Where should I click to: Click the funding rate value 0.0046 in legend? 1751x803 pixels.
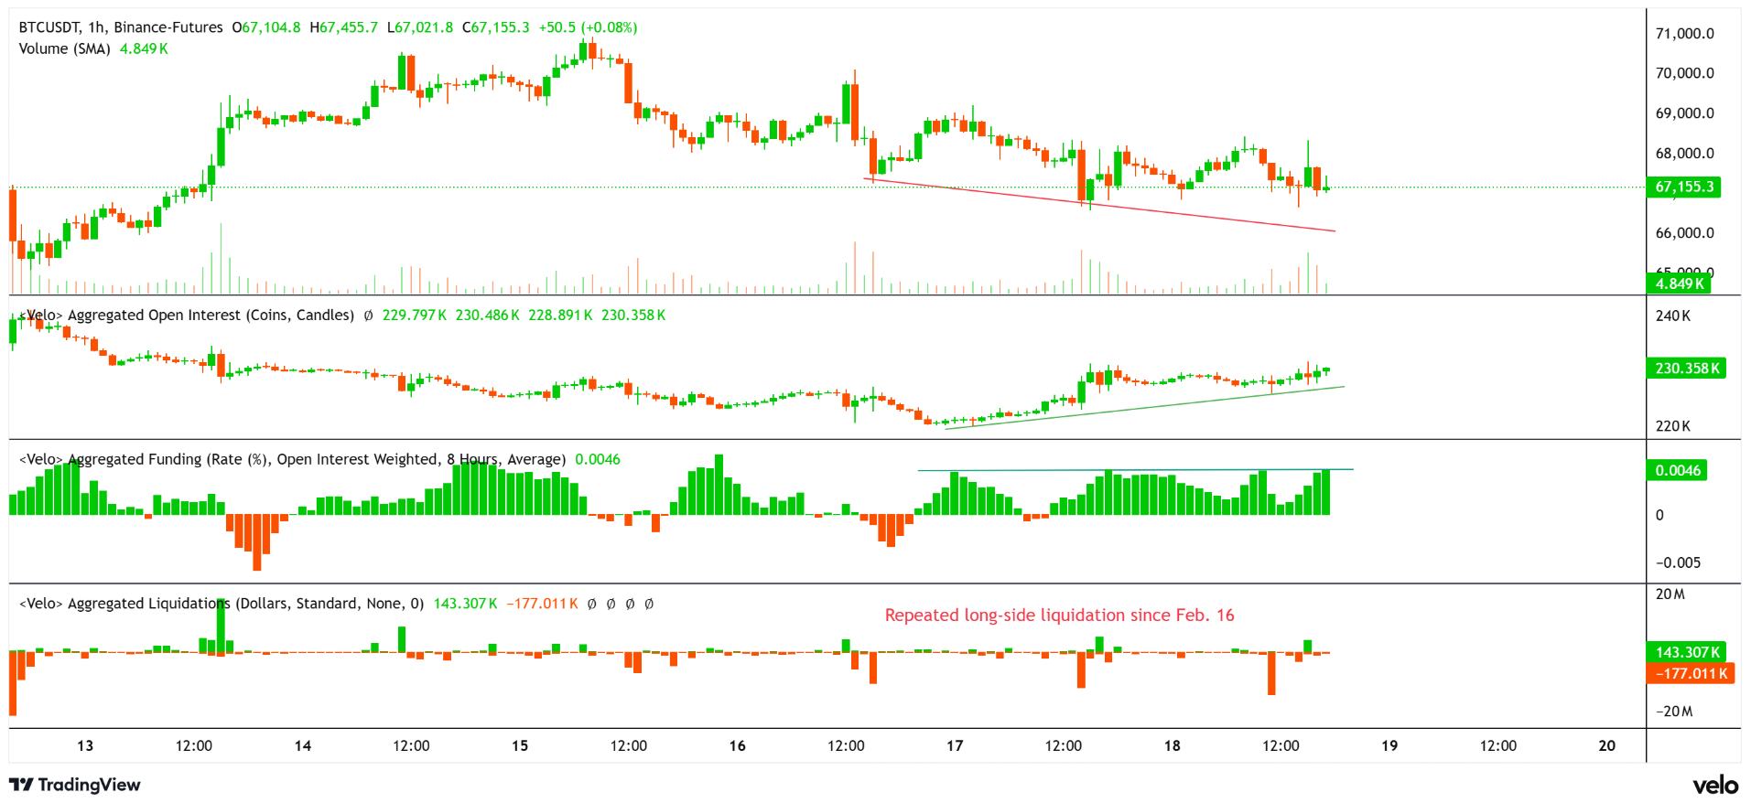(598, 459)
